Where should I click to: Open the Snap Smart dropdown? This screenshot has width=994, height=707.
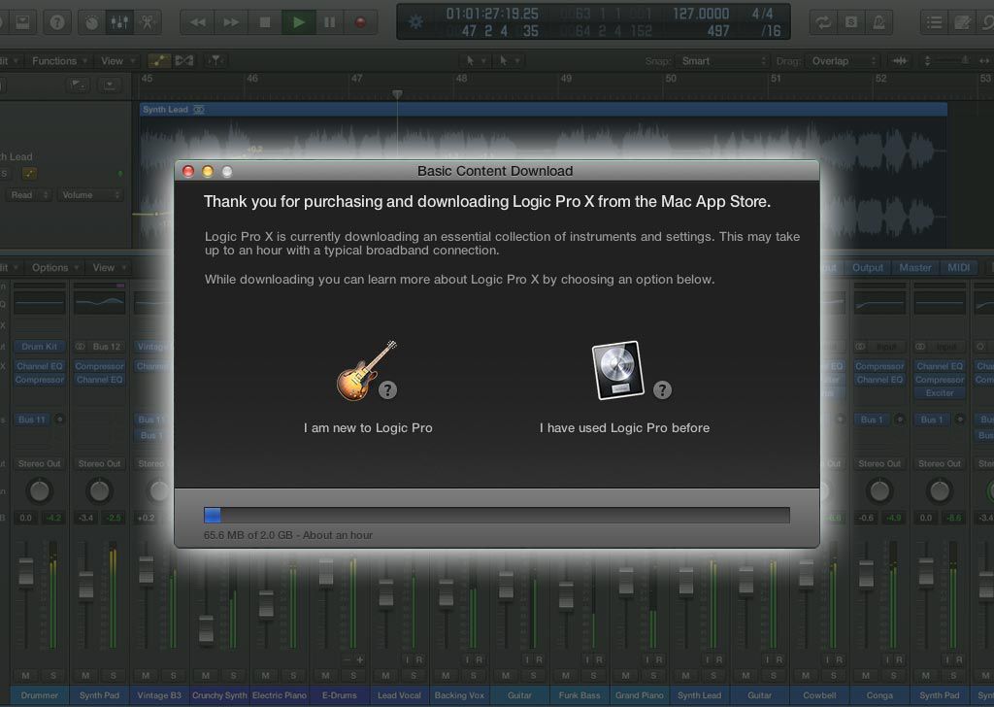(721, 61)
